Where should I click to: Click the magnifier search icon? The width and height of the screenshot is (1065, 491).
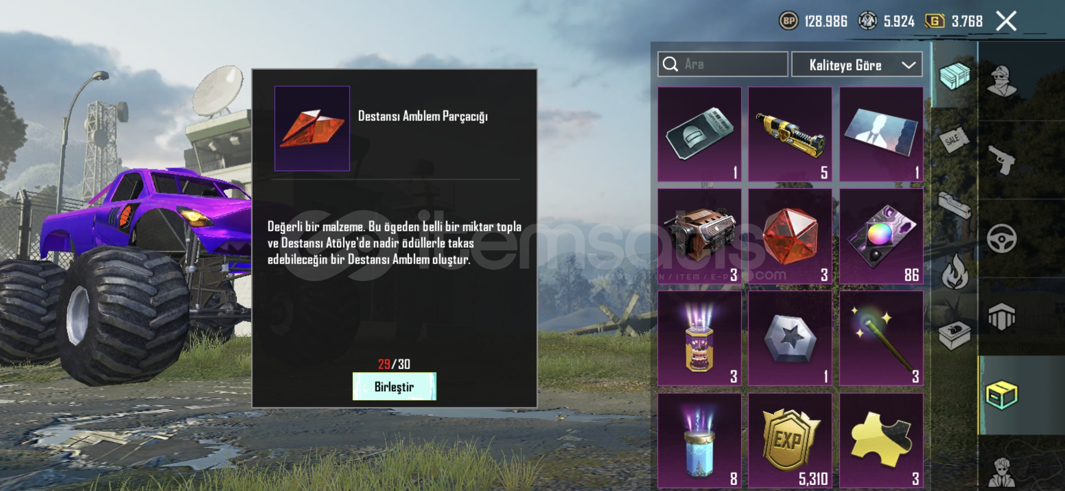coord(670,64)
